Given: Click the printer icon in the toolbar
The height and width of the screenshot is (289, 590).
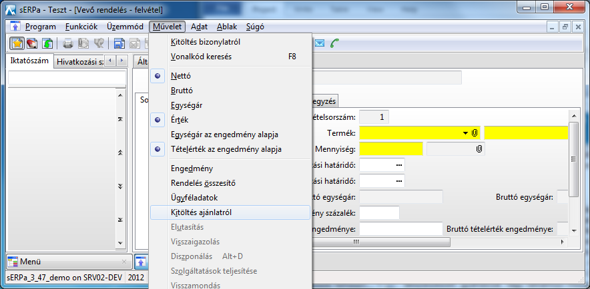Looking at the screenshot, I should (x=67, y=44).
